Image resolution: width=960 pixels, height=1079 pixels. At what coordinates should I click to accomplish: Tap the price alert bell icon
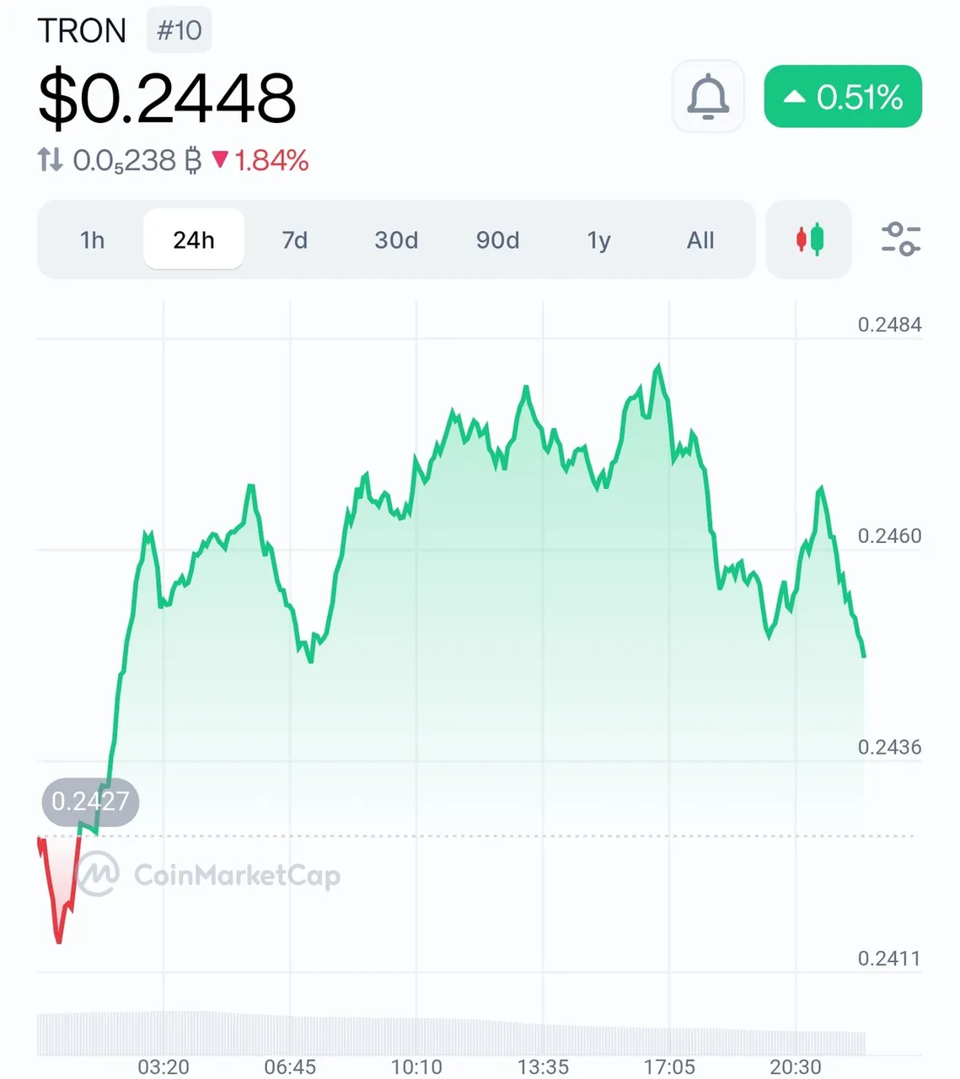pyautogui.click(x=708, y=96)
